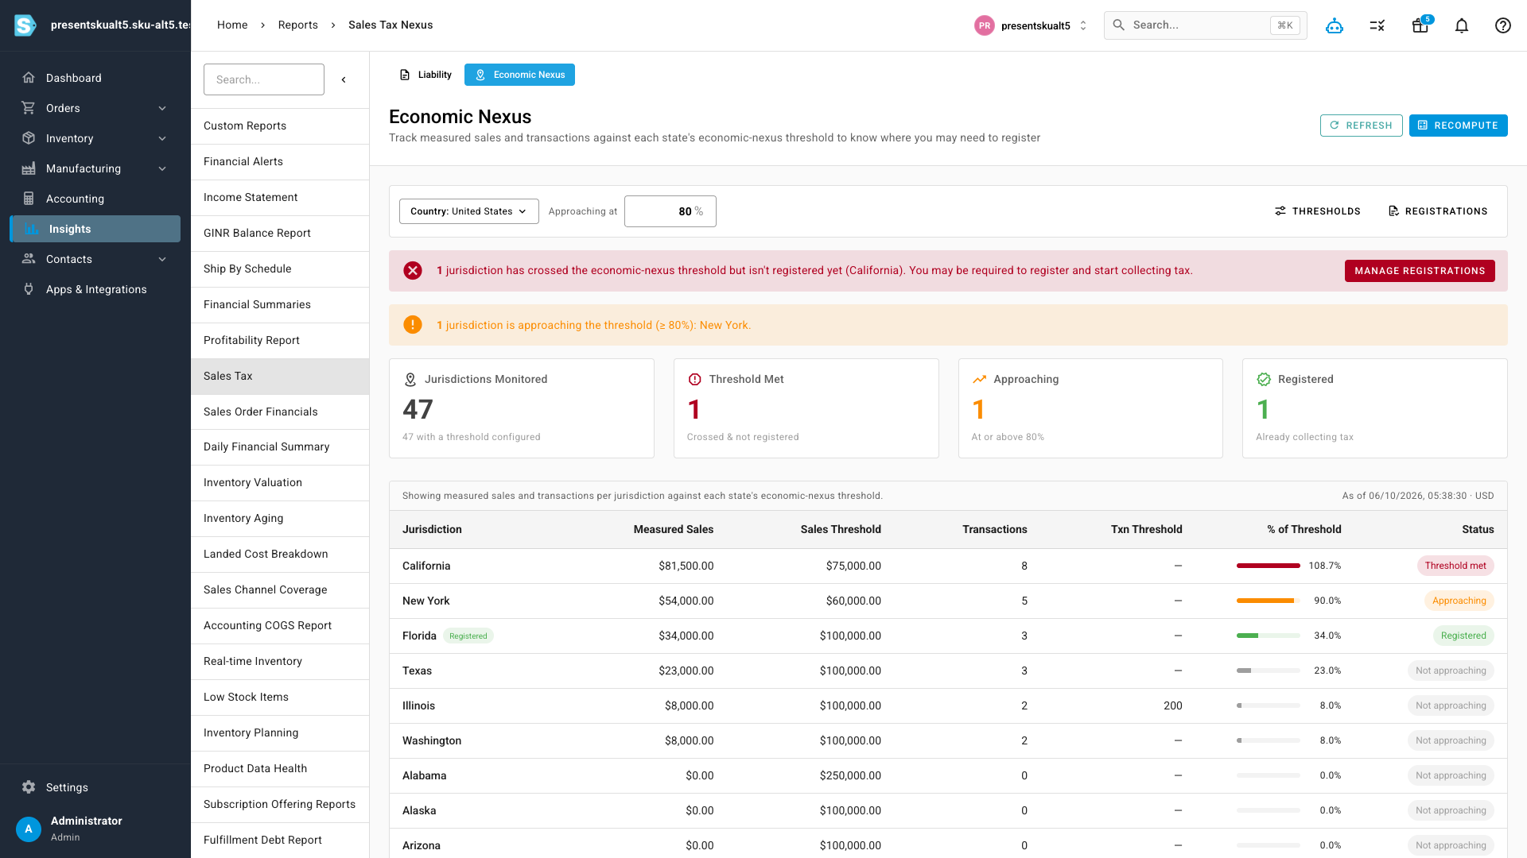Click the Contacts people icon
The width and height of the screenshot is (1527, 858).
(x=29, y=259)
